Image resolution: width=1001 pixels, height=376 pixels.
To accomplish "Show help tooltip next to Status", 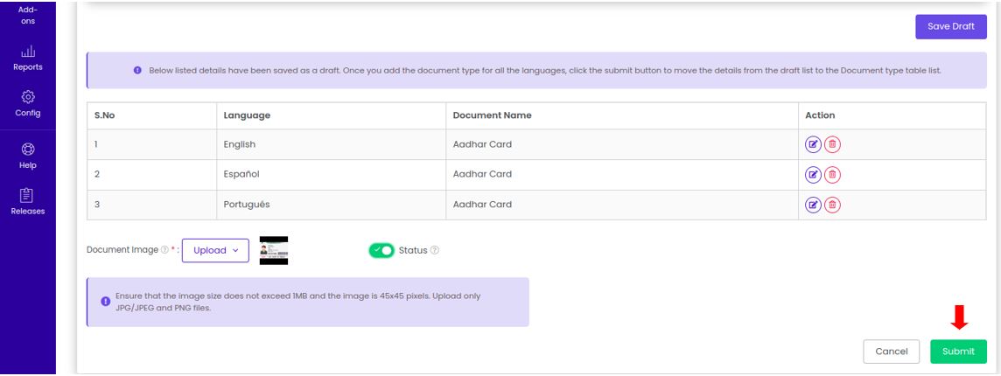I will [x=435, y=250].
